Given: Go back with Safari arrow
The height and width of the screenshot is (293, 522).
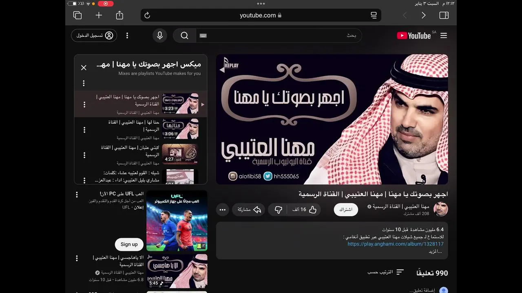Looking at the screenshot, I should pos(405,15).
